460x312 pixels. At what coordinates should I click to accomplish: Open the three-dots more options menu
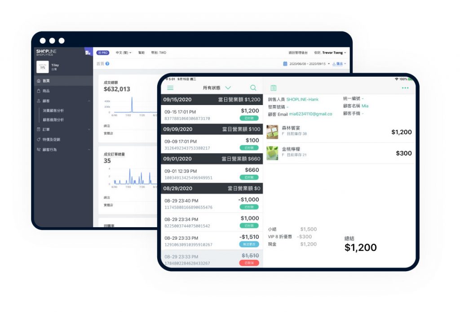click(405, 88)
